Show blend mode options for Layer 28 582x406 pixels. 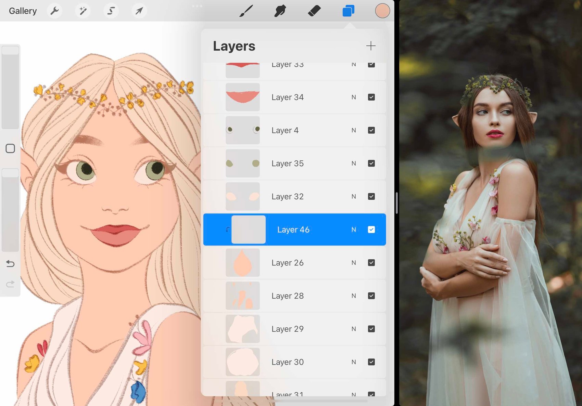click(354, 296)
